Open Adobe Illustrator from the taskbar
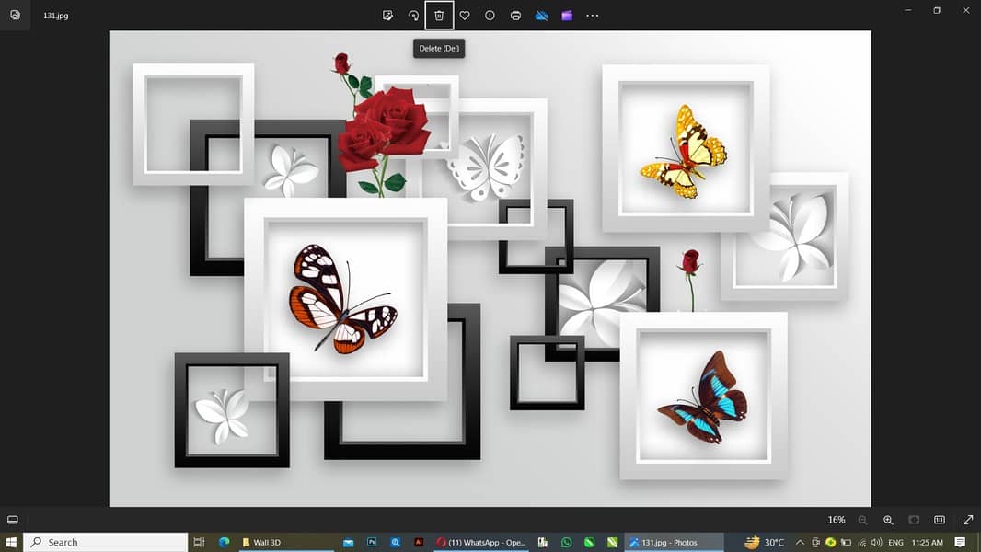This screenshot has height=552, width=981. pos(419,542)
